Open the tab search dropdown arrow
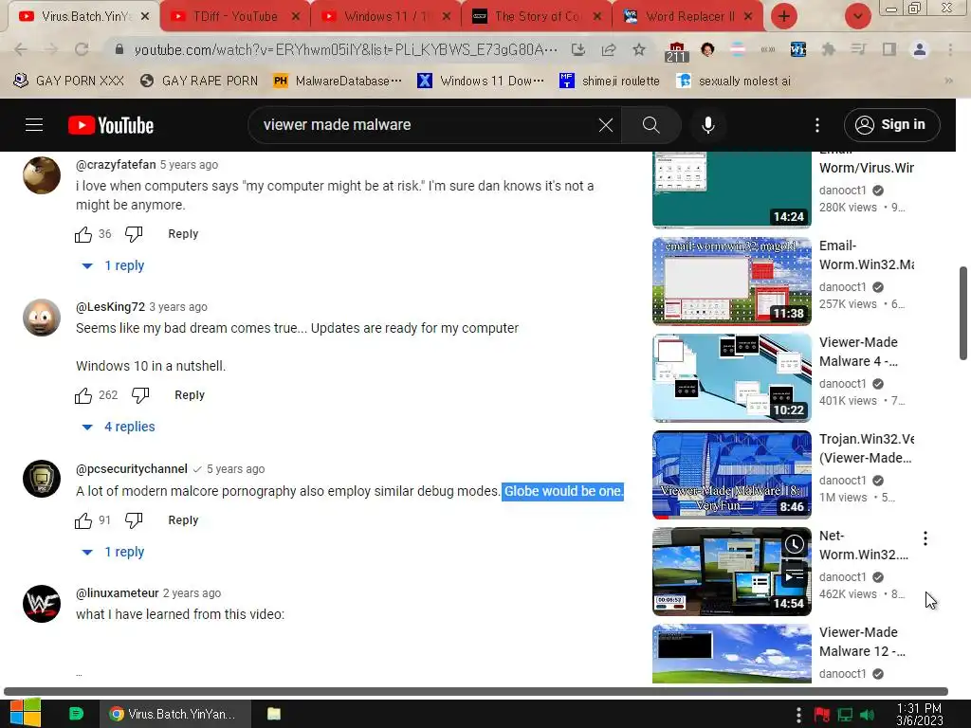 pyautogui.click(x=857, y=16)
